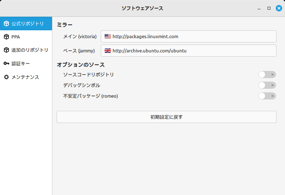Viewport: 285px width, 195px height.
Task: Click the key icon beside 認証キー
Action: (6, 63)
